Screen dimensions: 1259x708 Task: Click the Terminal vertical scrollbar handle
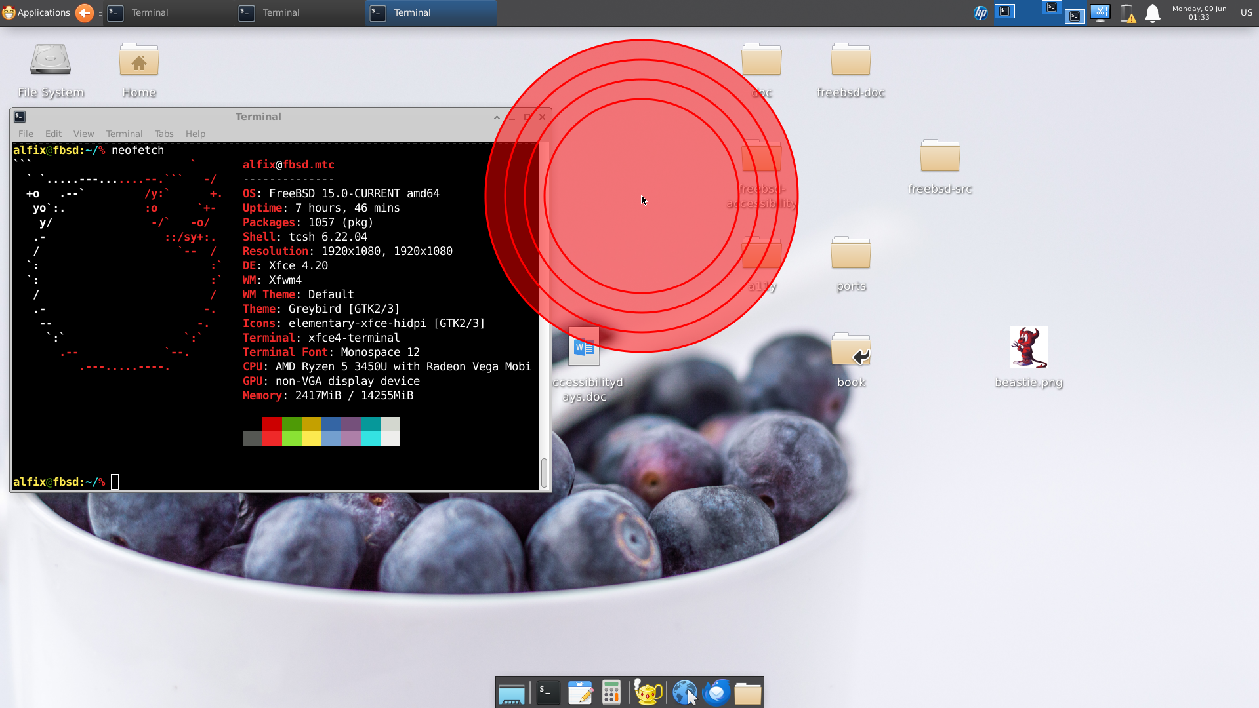pos(544,473)
